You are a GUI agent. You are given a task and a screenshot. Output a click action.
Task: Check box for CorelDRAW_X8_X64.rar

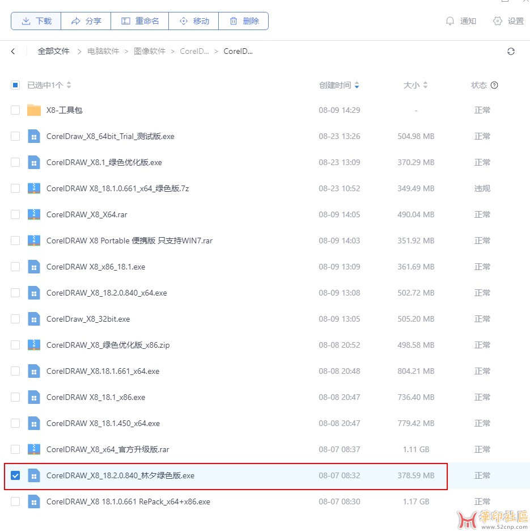[15, 214]
